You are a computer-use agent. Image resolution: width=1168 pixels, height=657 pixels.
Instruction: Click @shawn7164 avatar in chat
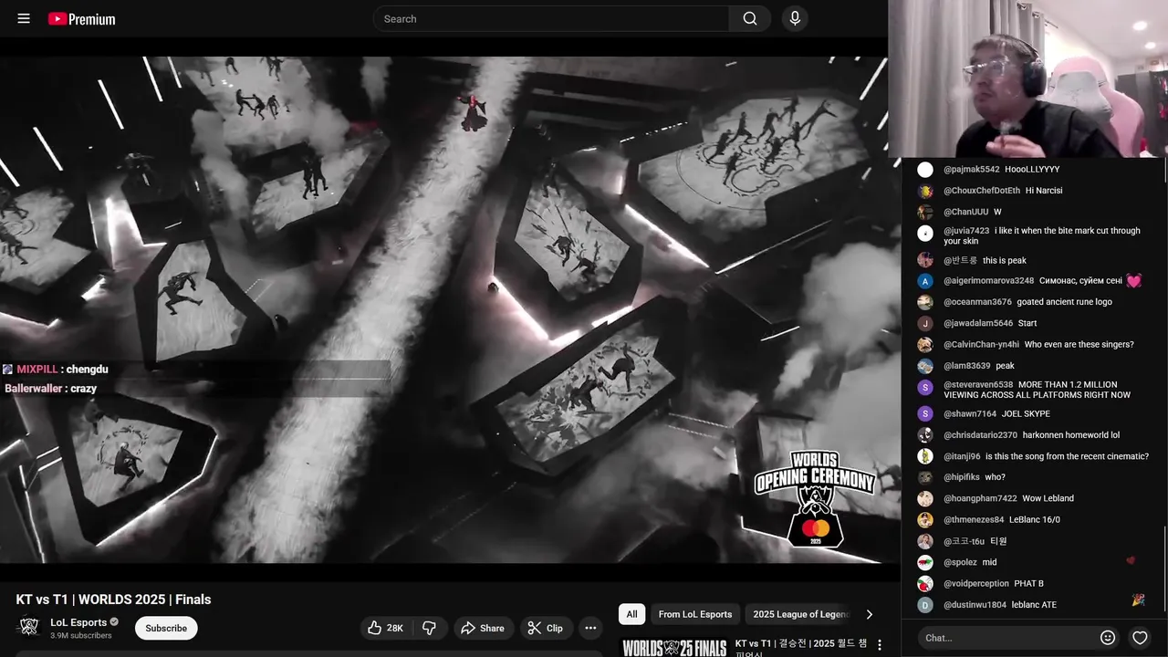click(925, 414)
